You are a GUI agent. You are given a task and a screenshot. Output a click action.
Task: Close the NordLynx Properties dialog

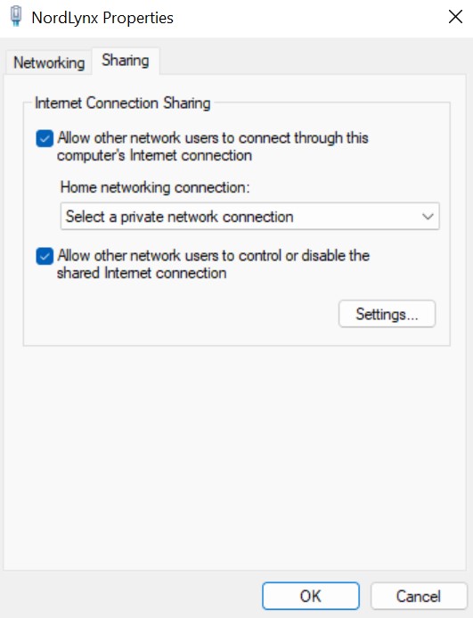point(455,17)
